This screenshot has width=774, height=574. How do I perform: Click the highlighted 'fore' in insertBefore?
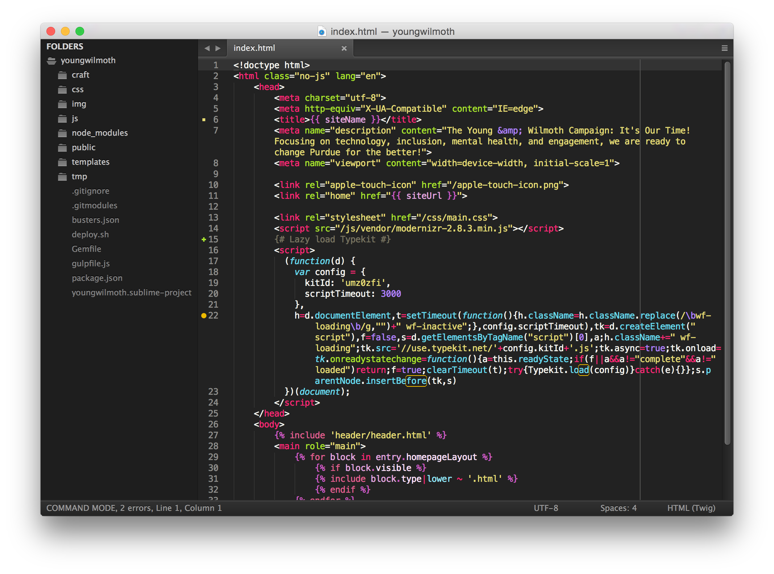[x=416, y=381]
